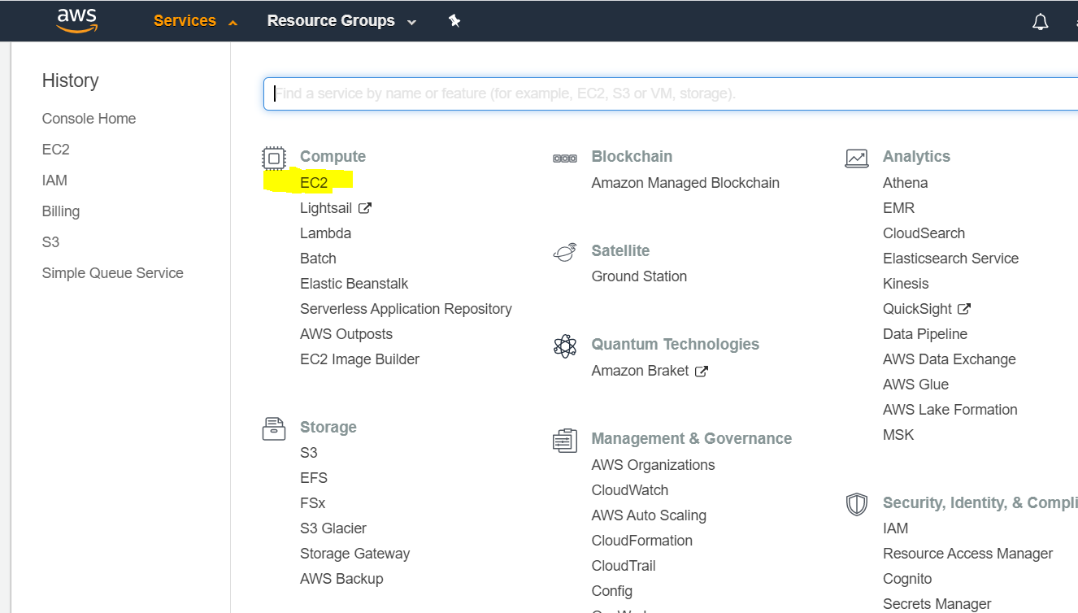Open Storage Gateway
Image resolution: width=1078 pixels, height=613 pixels.
[x=354, y=554]
